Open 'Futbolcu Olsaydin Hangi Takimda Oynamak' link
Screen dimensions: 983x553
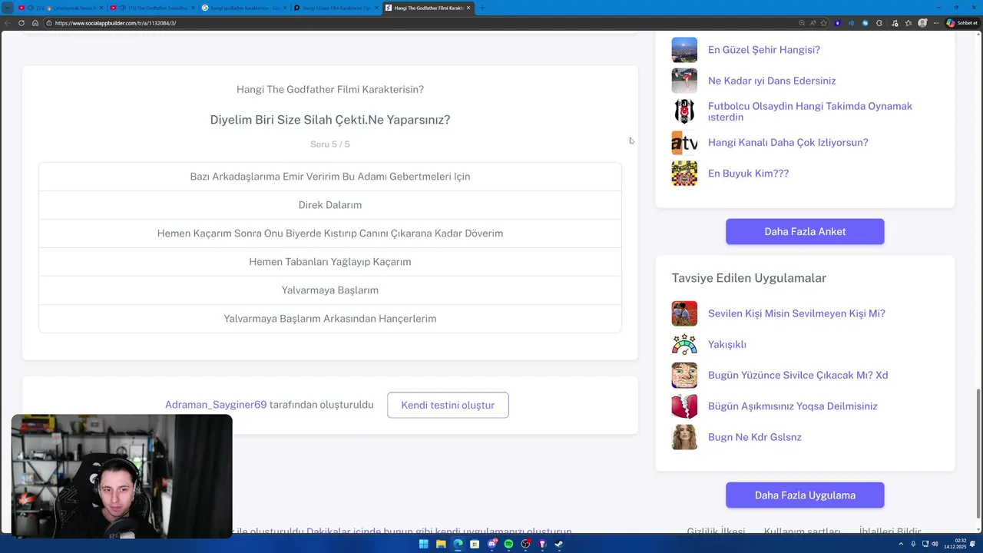(810, 111)
